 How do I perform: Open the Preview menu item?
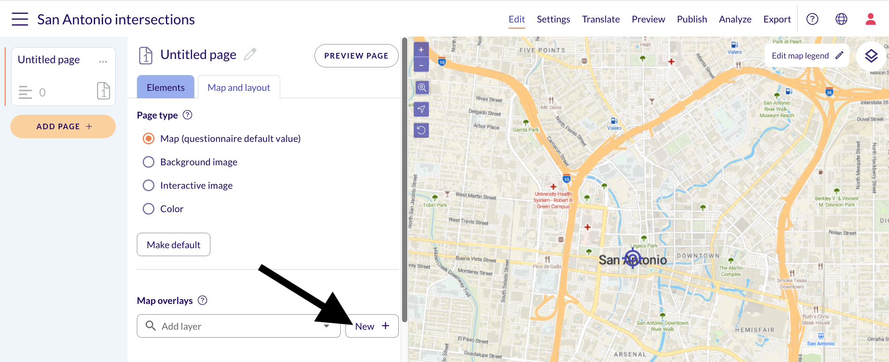(649, 19)
